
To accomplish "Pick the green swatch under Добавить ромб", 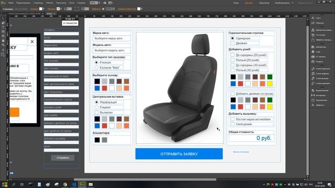I will [270, 77].
